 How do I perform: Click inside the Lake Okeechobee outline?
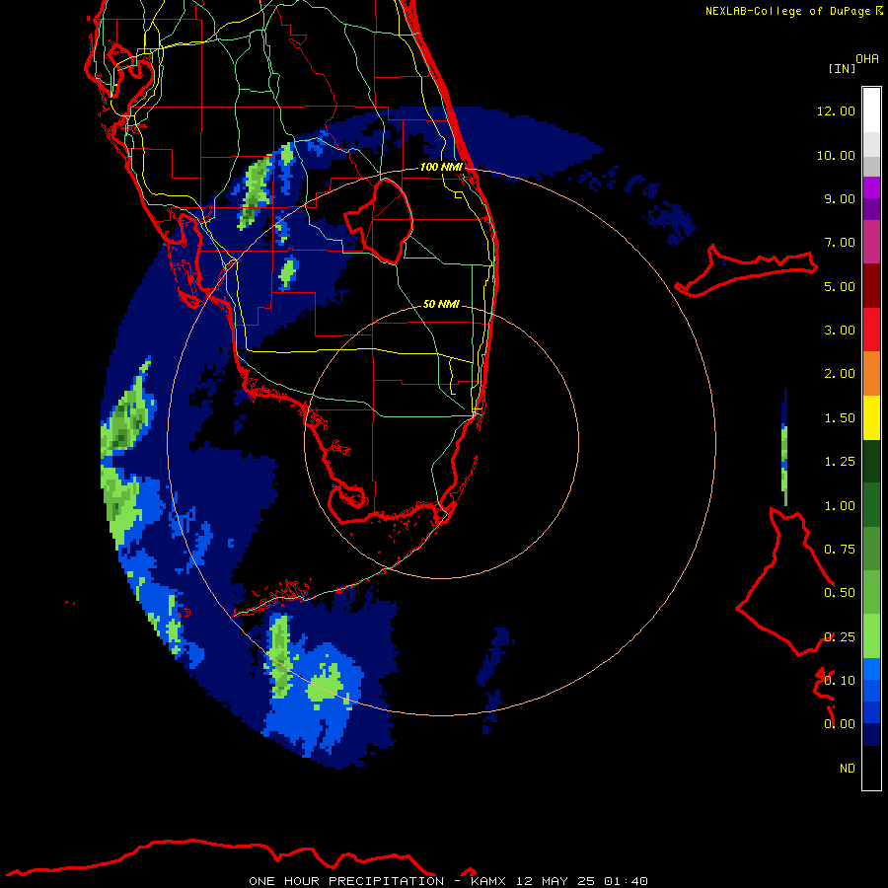(384, 221)
